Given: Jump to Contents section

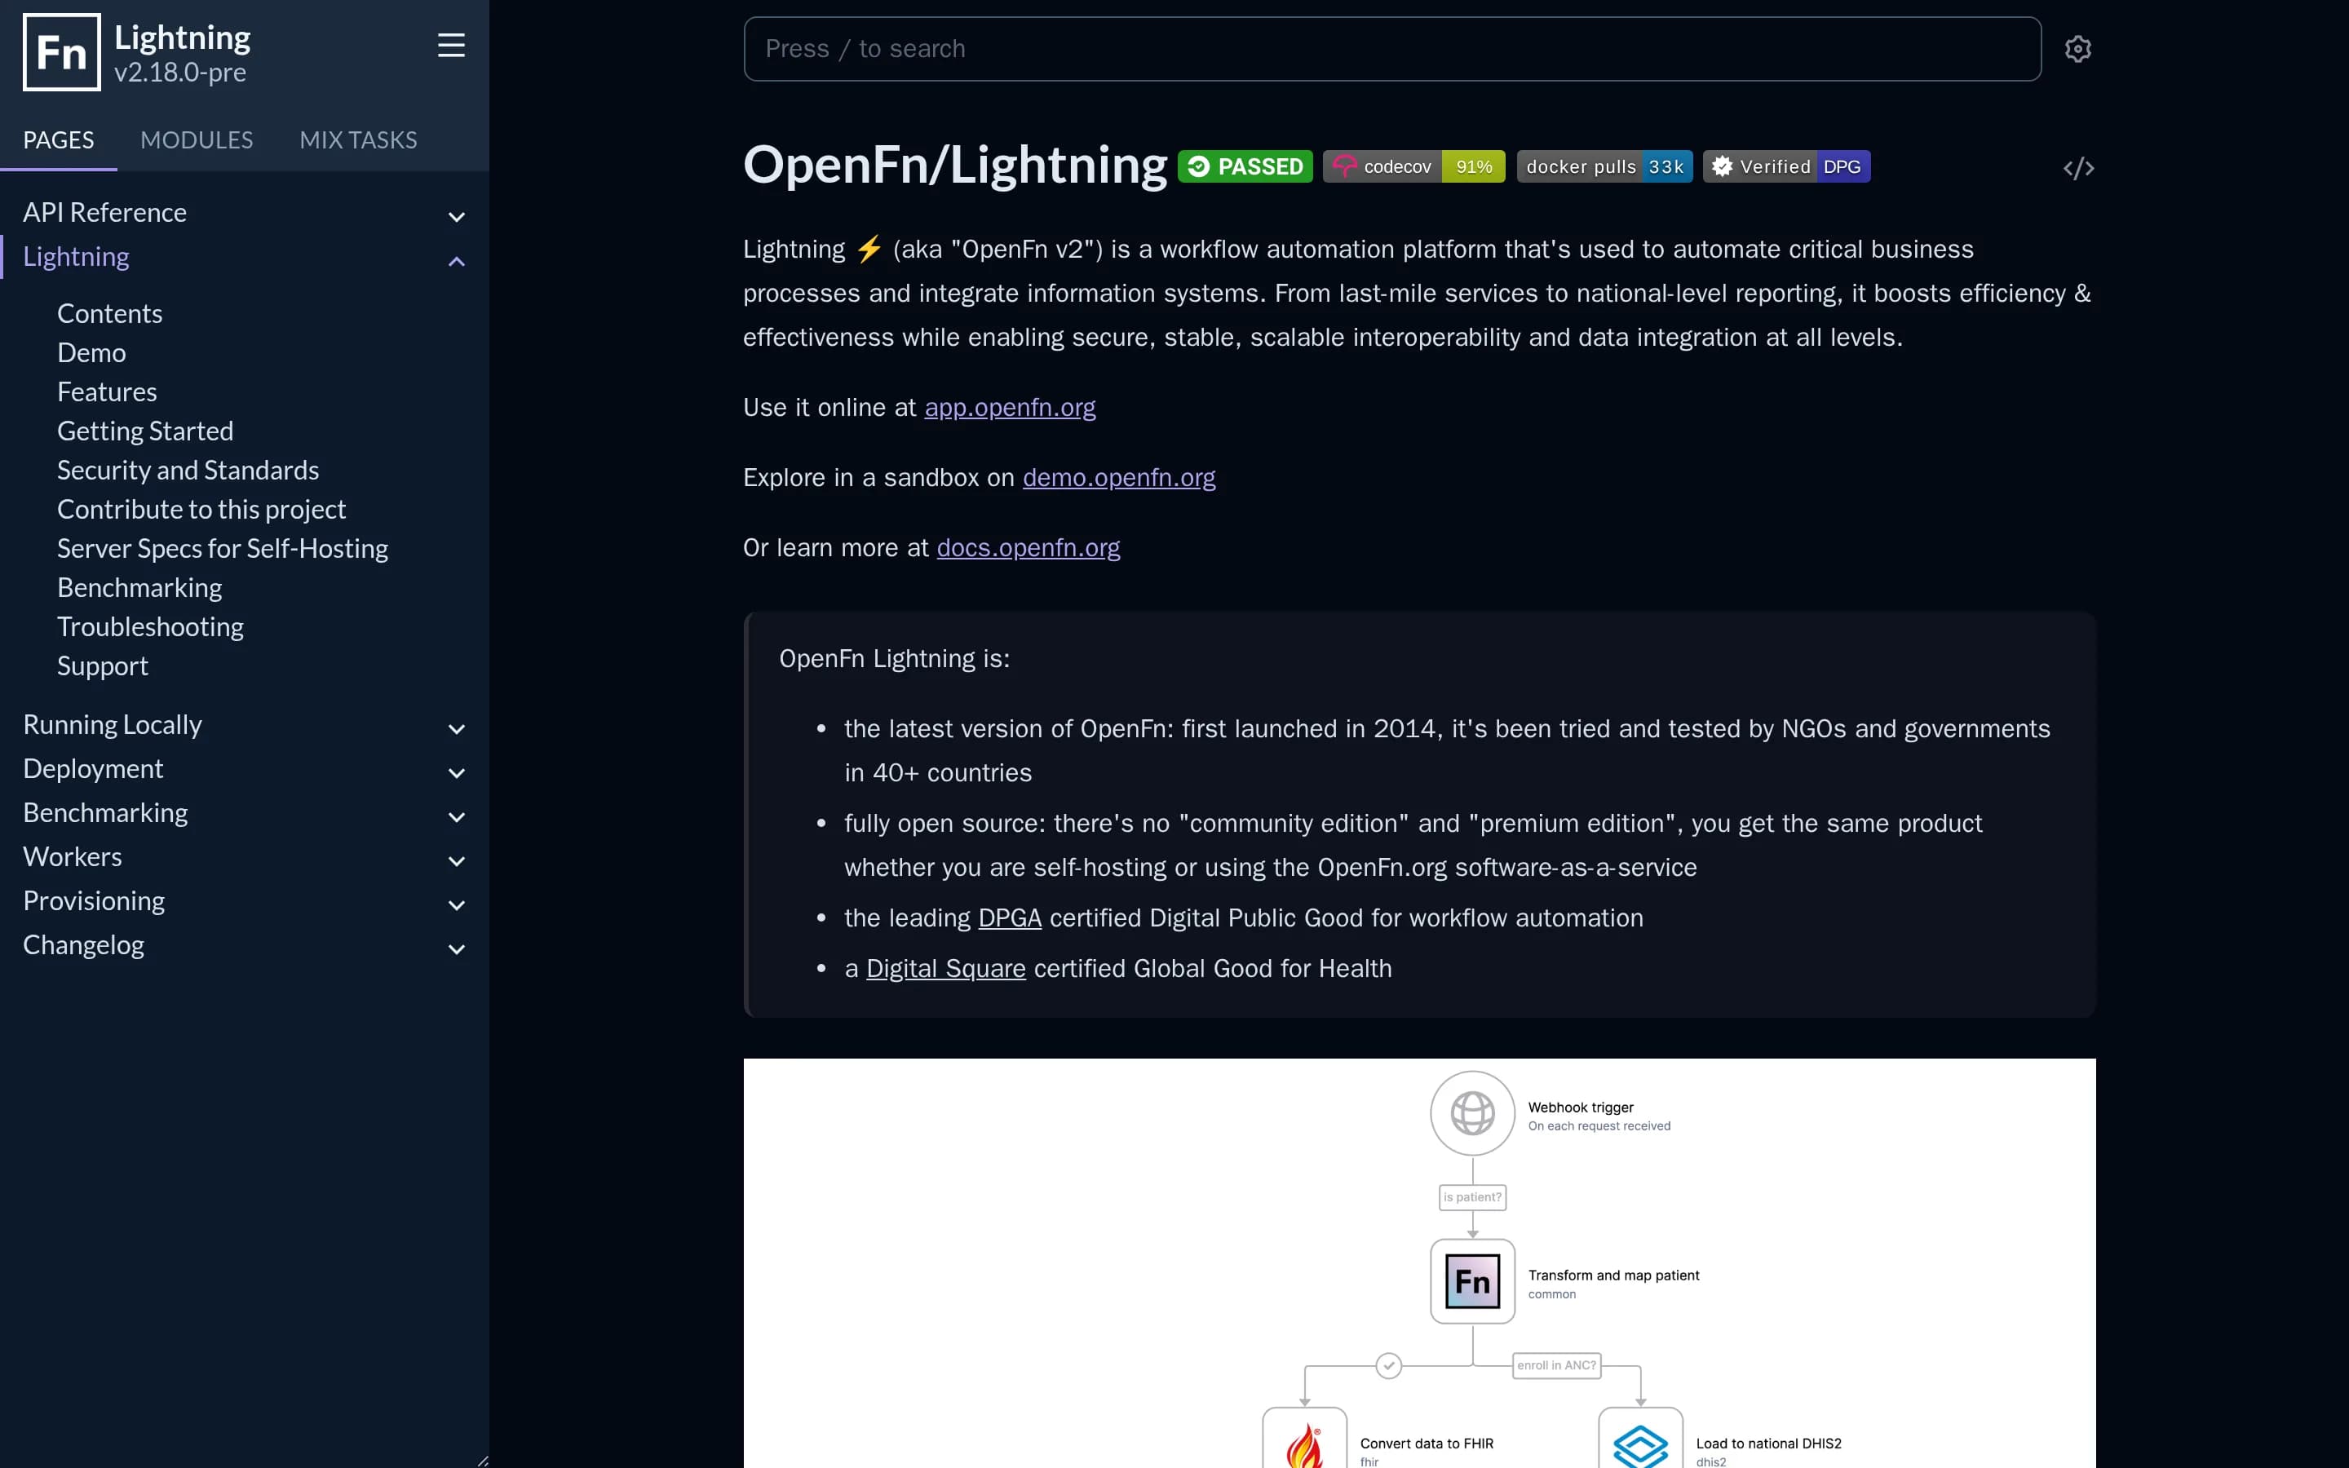Looking at the screenshot, I should coord(109,314).
